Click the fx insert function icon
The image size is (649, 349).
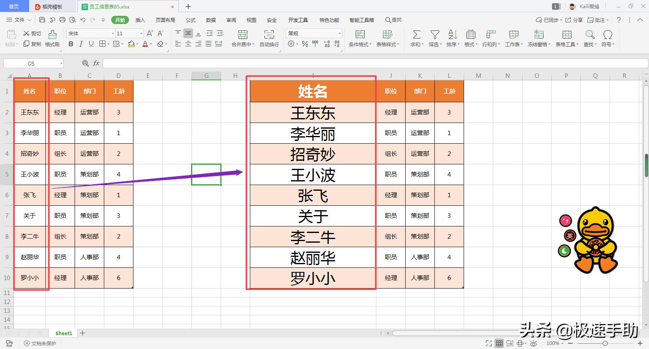[96, 63]
